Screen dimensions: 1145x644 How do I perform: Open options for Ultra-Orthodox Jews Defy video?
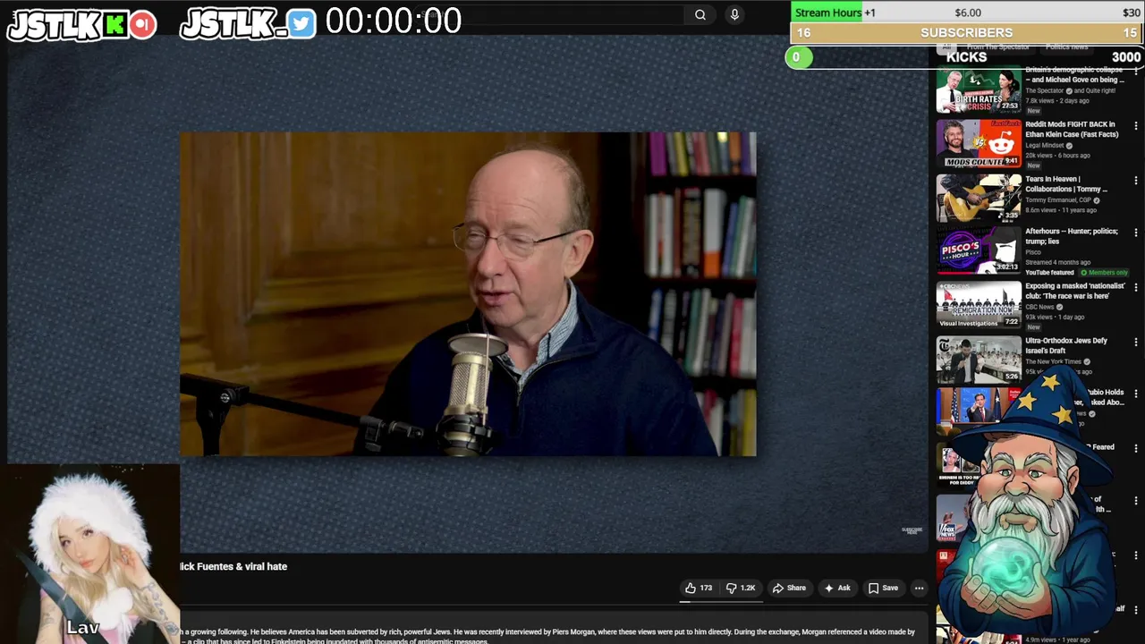coord(1136,343)
